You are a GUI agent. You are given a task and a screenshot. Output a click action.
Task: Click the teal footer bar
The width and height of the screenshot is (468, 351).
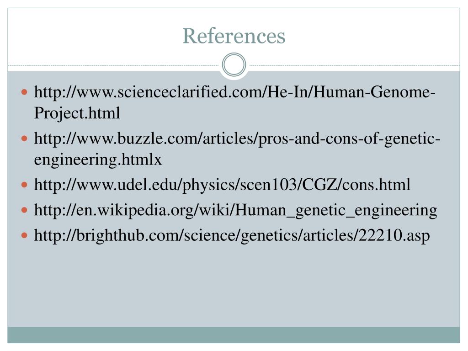pos(234,335)
